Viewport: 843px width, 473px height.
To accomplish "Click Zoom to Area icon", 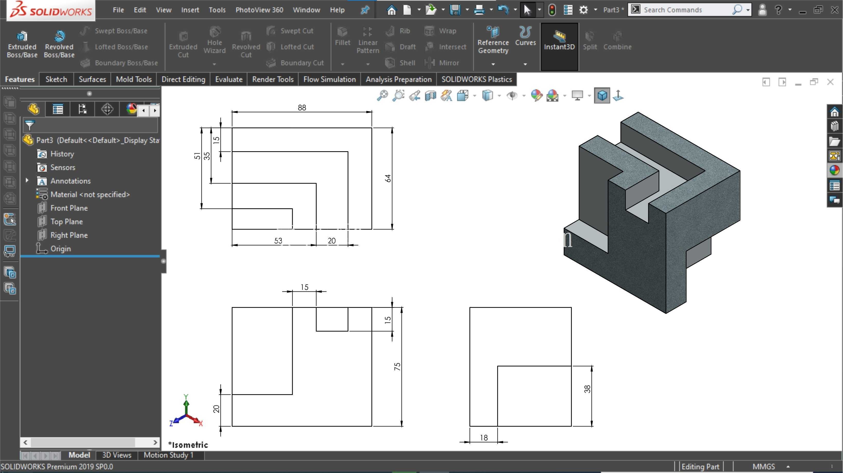I will point(398,96).
